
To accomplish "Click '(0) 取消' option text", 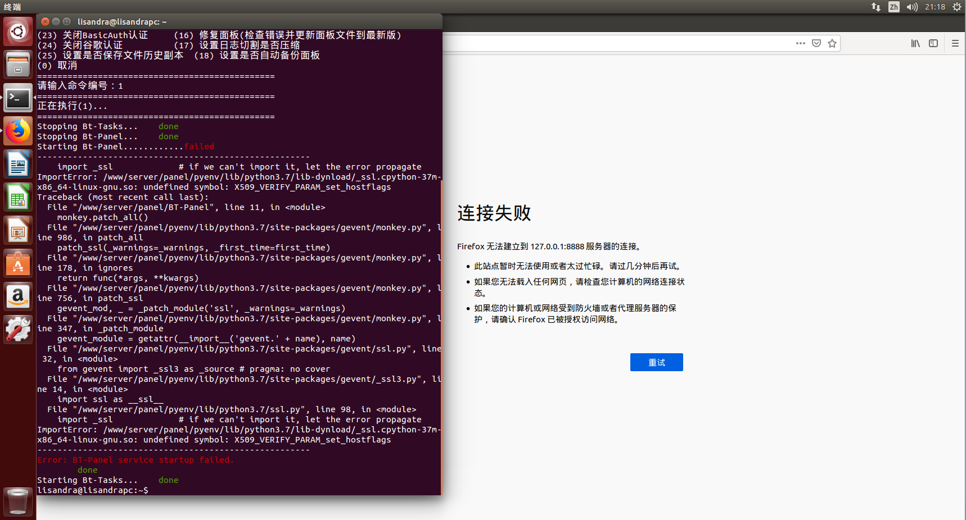I will click(x=57, y=66).
